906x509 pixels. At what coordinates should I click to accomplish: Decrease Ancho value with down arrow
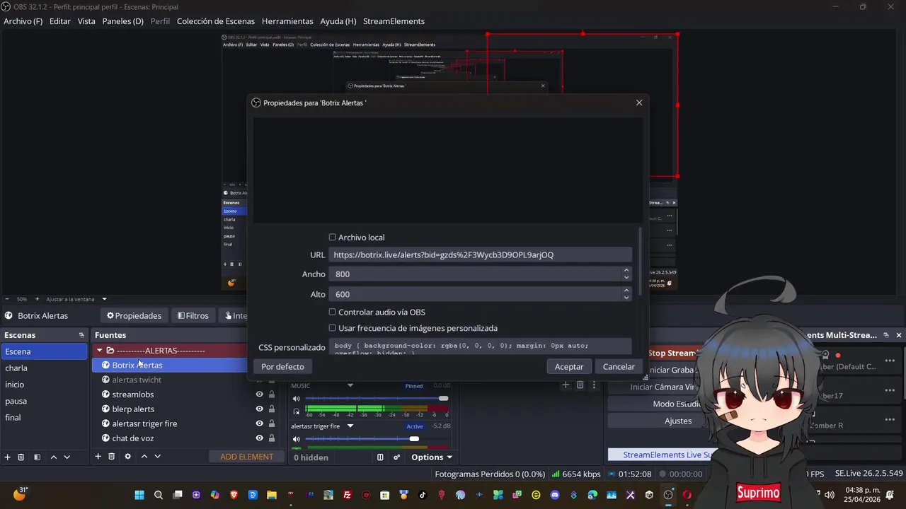pos(626,278)
